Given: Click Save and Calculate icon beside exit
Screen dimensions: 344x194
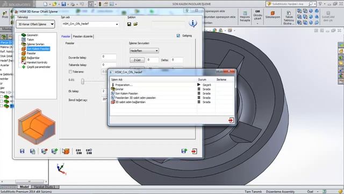Looking at the screenshot, I should coord(184,151).
